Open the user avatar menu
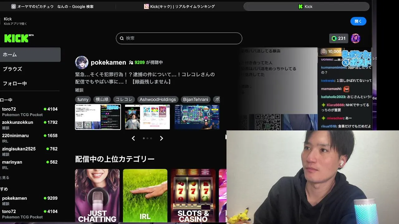Viewport: 399px width, 224px height. [356, 38]
